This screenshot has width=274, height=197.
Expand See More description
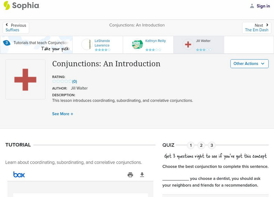[x=63, y=114]
